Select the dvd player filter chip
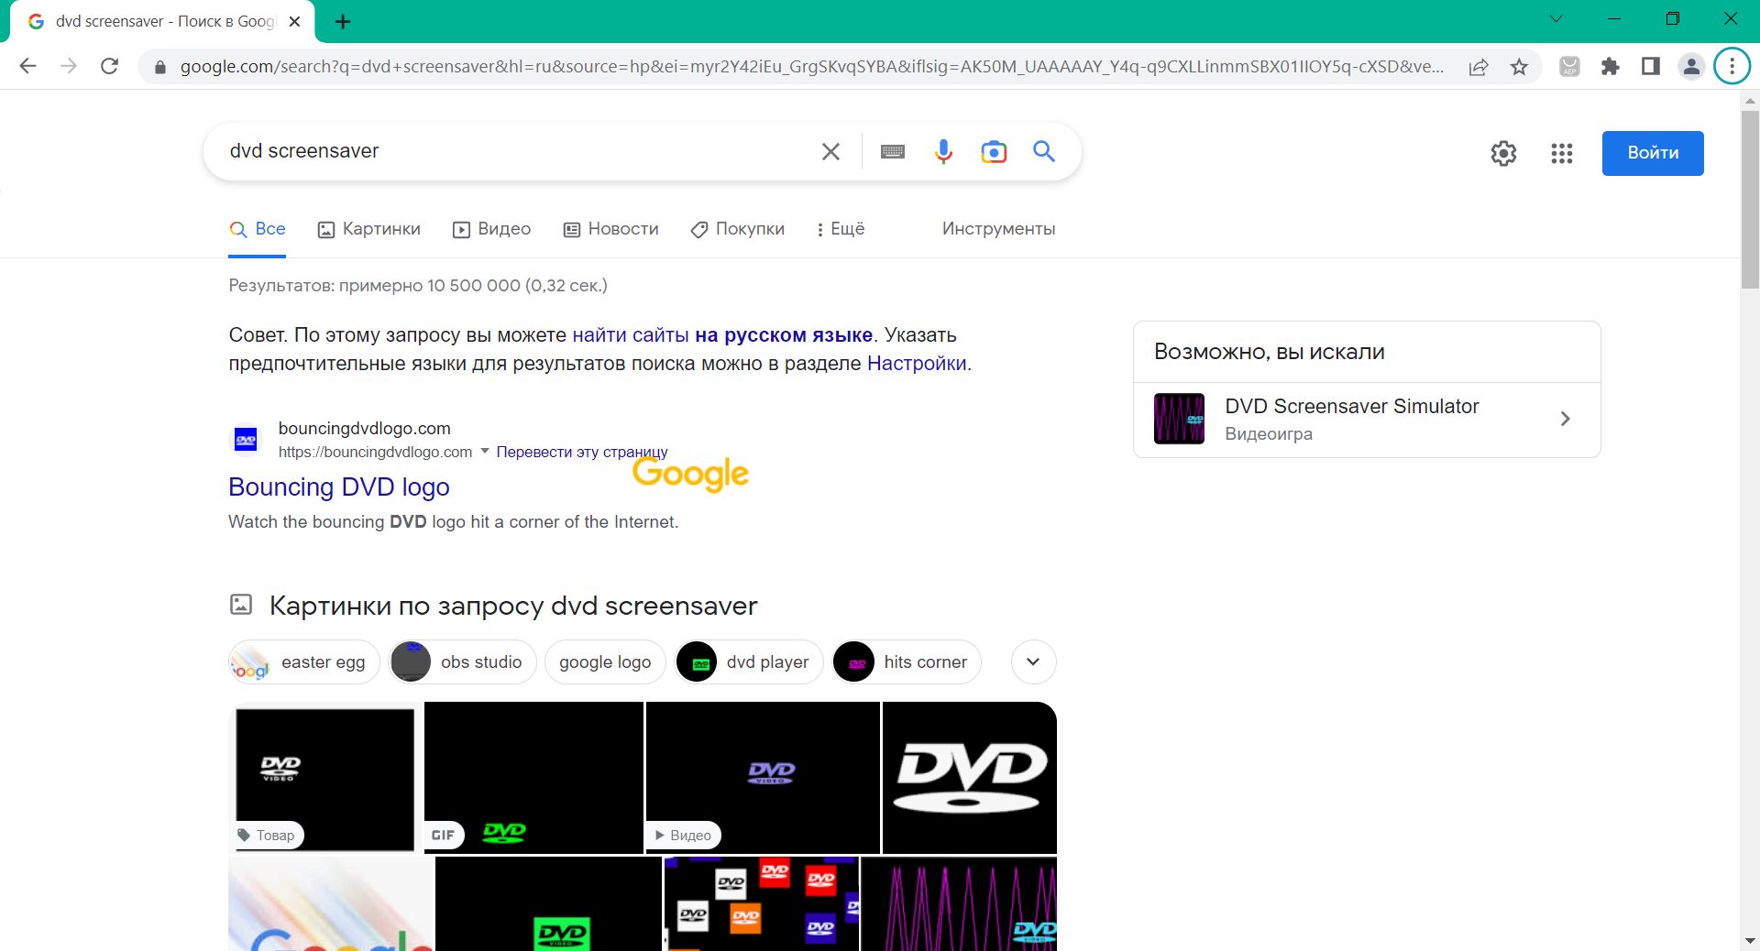Viewport: 1760px width, 951px height. pyautogui.click(x=749, y=661)
